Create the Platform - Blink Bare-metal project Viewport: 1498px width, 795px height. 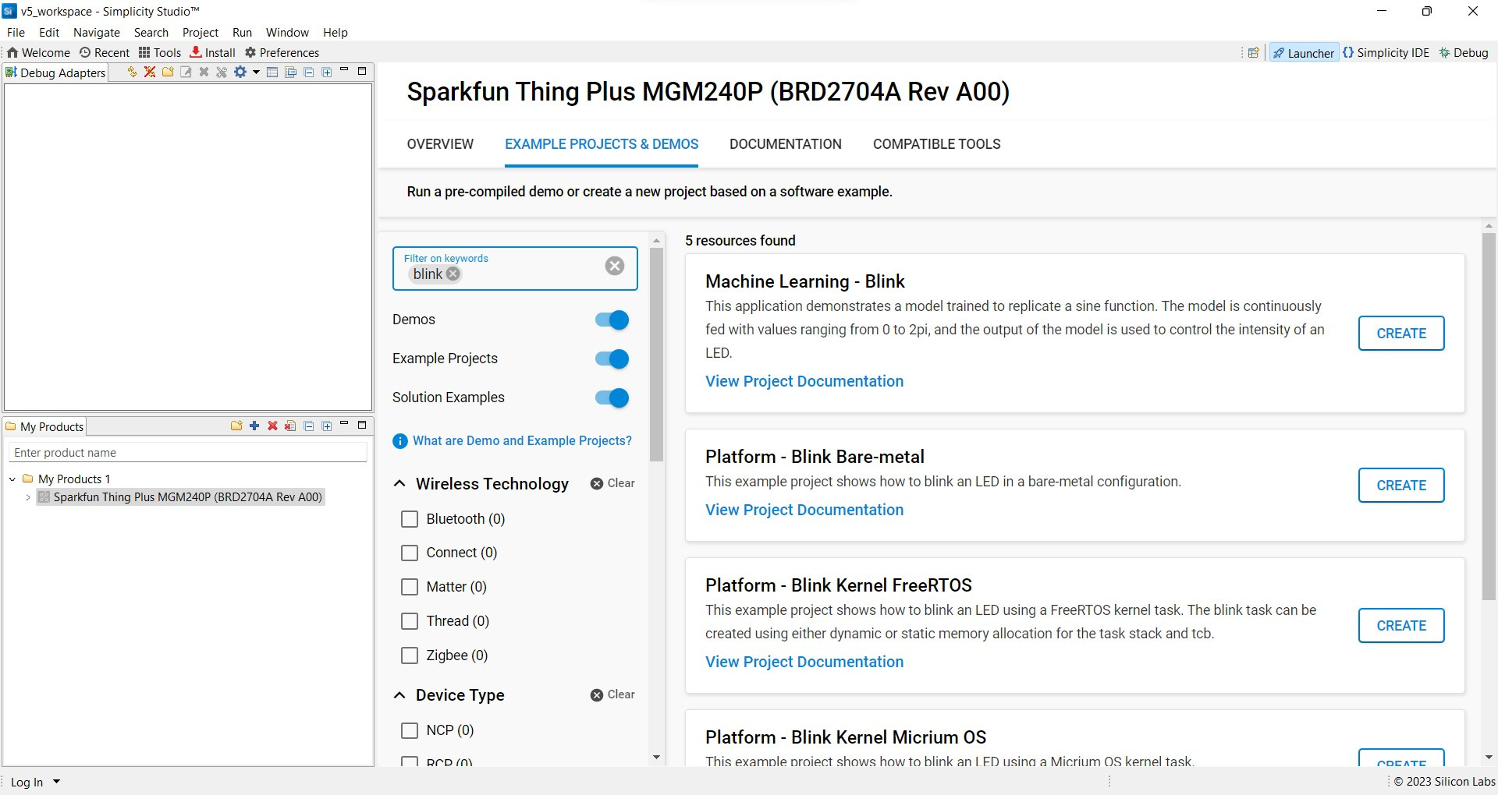pyautogui.click(x=1401, y=486)
